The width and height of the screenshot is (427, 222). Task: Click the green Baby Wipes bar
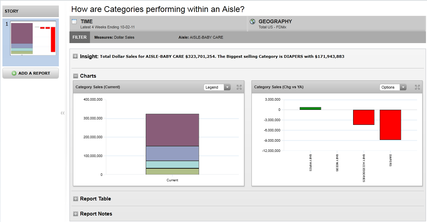[310, 108]
